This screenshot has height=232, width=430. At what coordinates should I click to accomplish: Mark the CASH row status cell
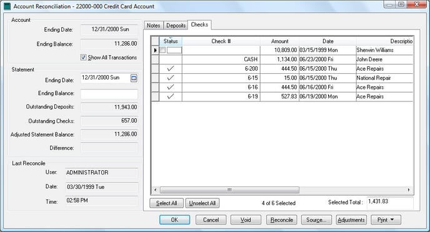[x=171, y=59]
